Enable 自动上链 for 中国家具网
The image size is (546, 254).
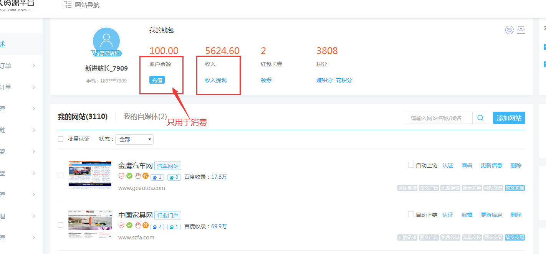[x=411, y=214]
